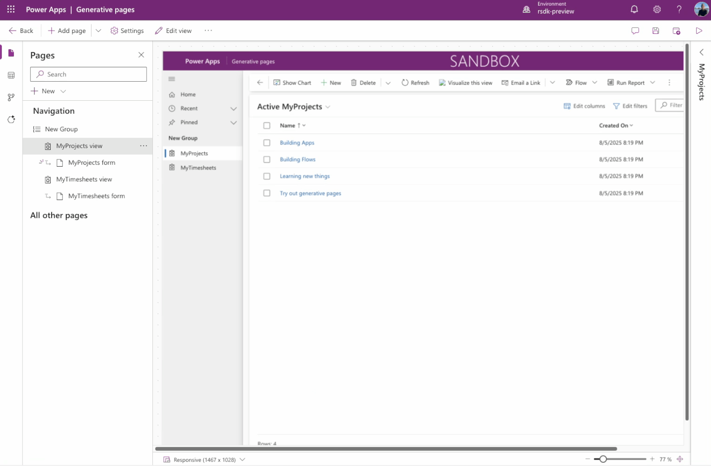Expand the Recent section in app navigation
This screenshot has height=466, width=711.
click(234, 109)
